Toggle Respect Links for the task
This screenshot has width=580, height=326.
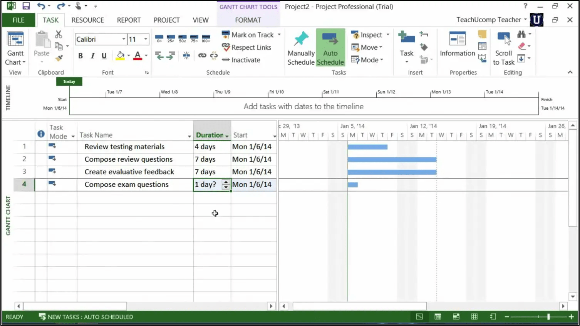(246, 47)
